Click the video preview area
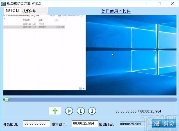This screenshot has height=131, width=179. point(90,55)
